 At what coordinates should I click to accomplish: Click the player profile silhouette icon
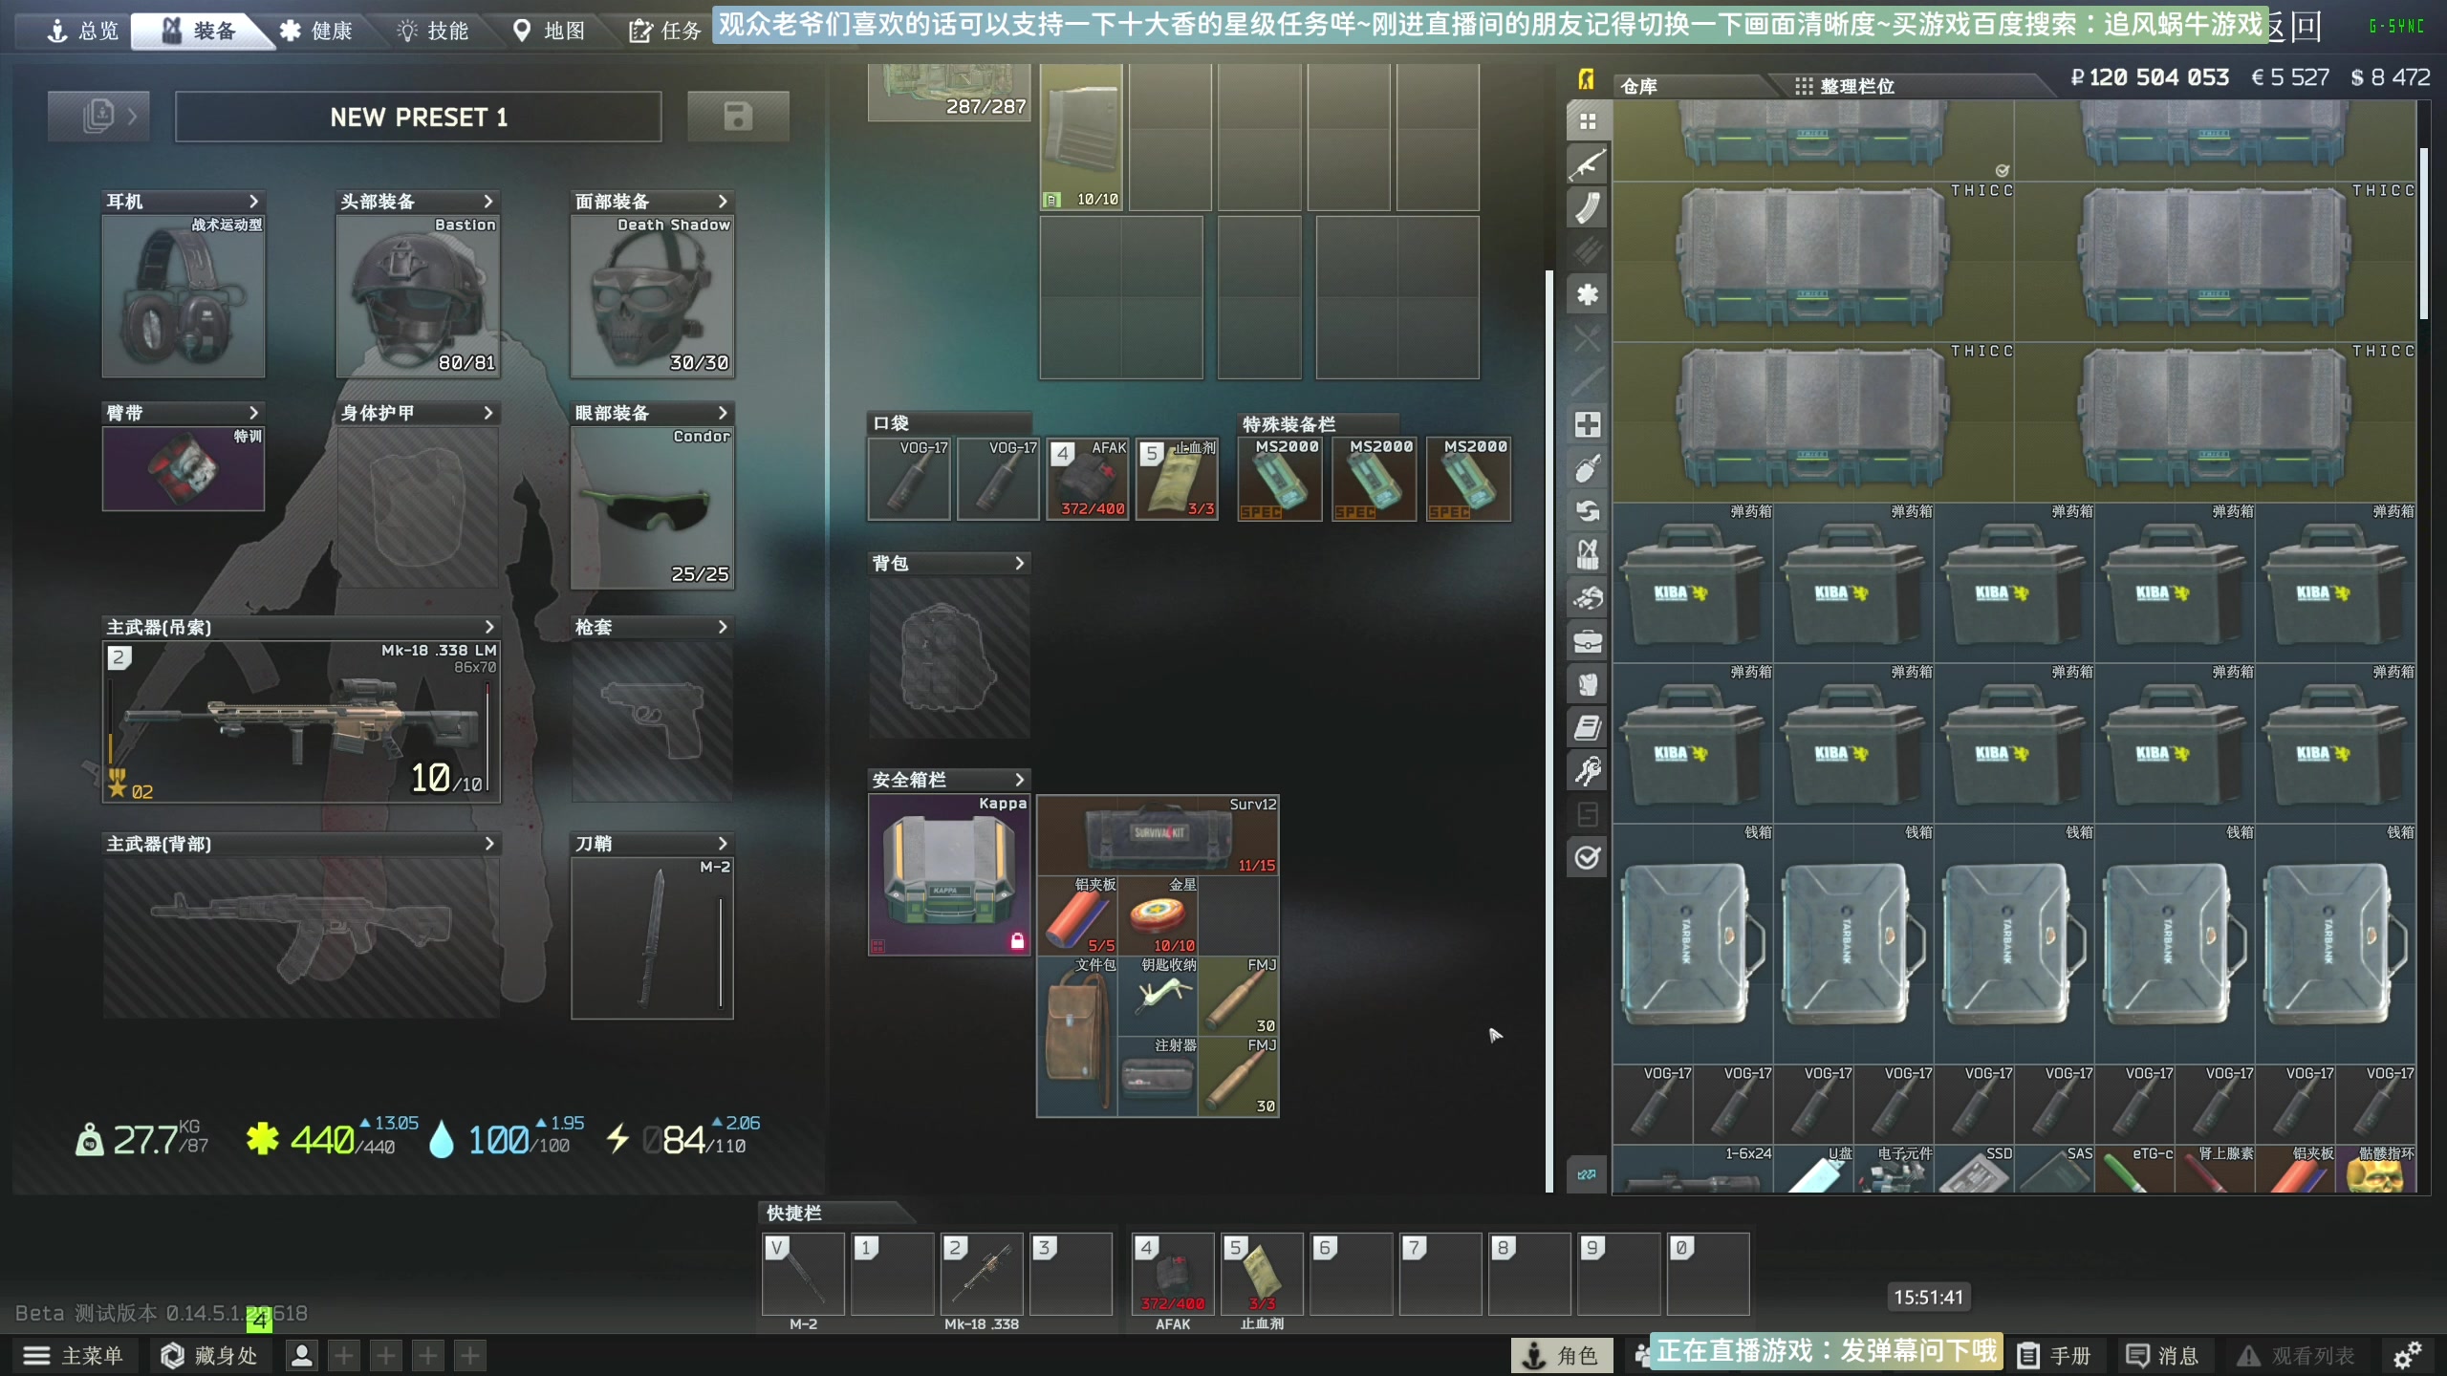(x=302, y=1355)
